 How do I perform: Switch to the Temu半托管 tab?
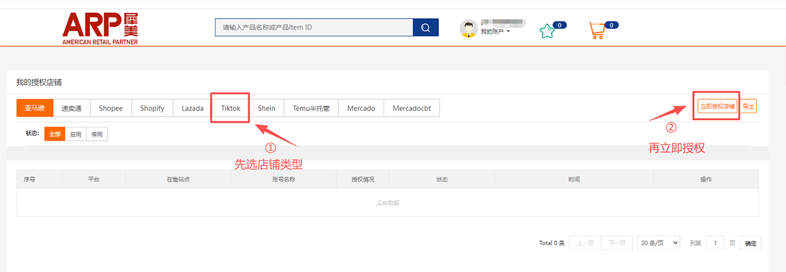[x=311, y=108]
